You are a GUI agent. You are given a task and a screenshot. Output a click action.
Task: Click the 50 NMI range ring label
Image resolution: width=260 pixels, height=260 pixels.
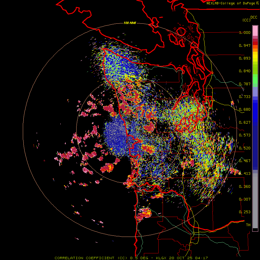pyautogui.click(x=130, y=77)
